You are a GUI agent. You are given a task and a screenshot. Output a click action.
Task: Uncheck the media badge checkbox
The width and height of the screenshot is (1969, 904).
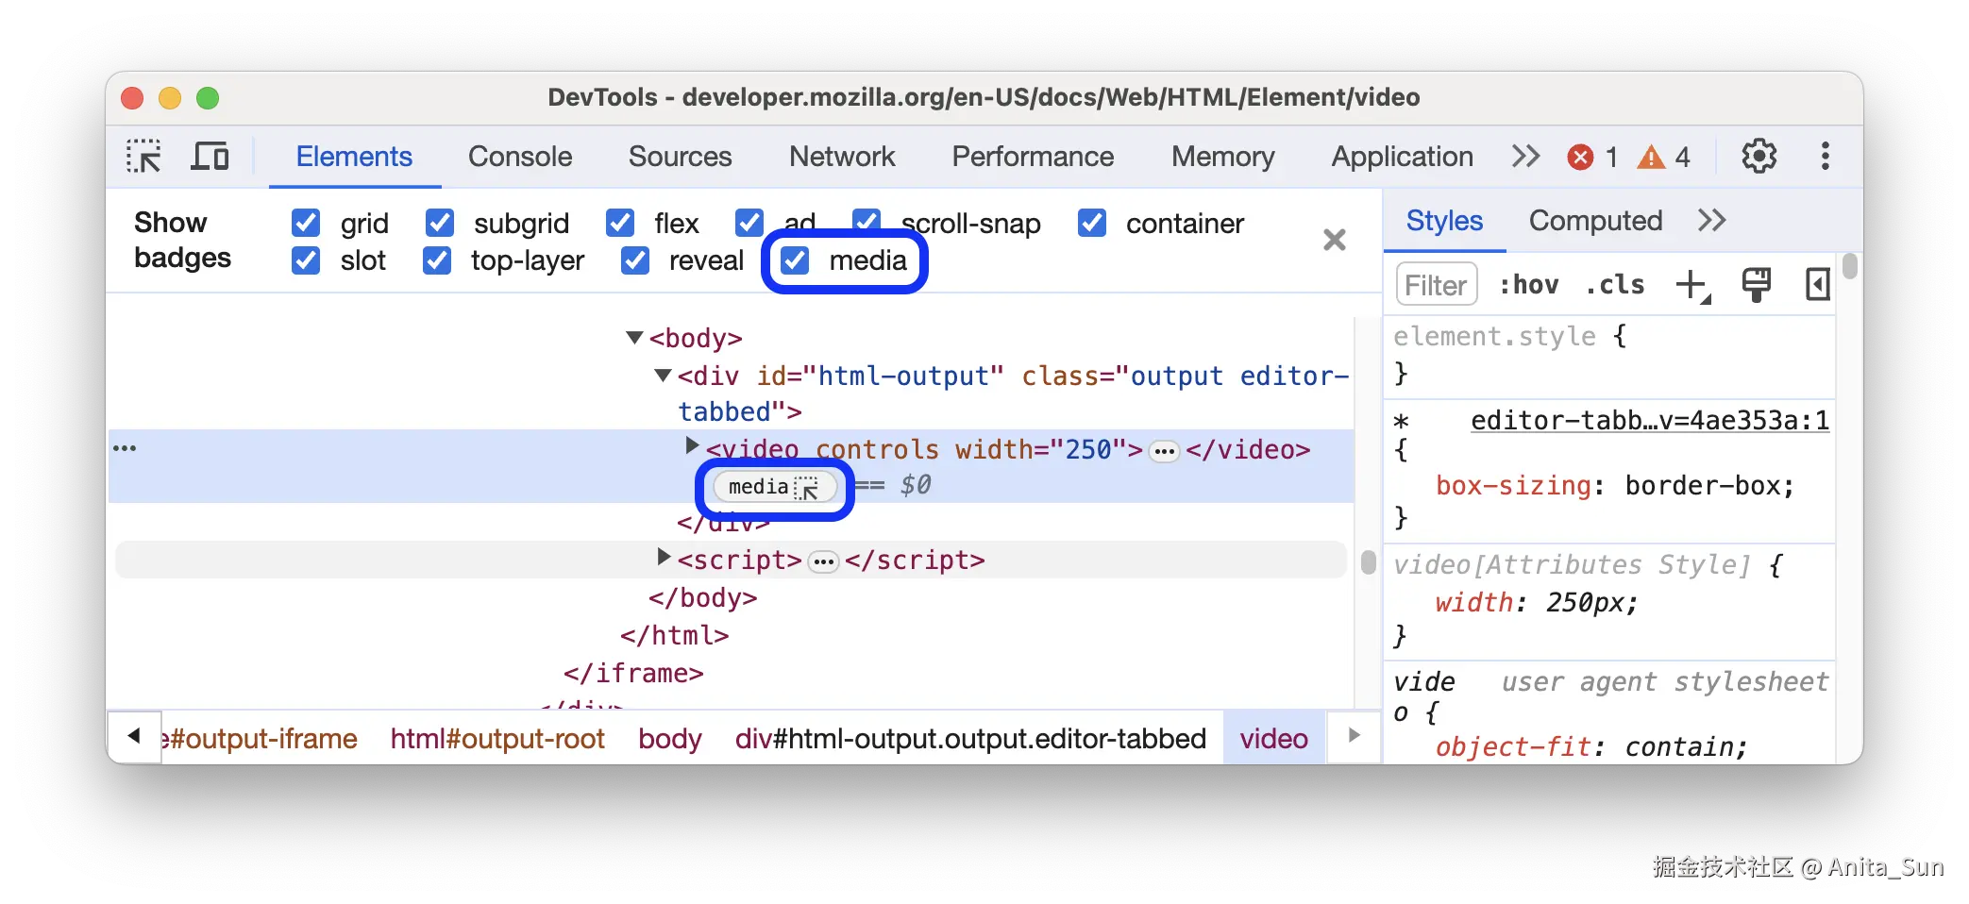pos(795,260)
